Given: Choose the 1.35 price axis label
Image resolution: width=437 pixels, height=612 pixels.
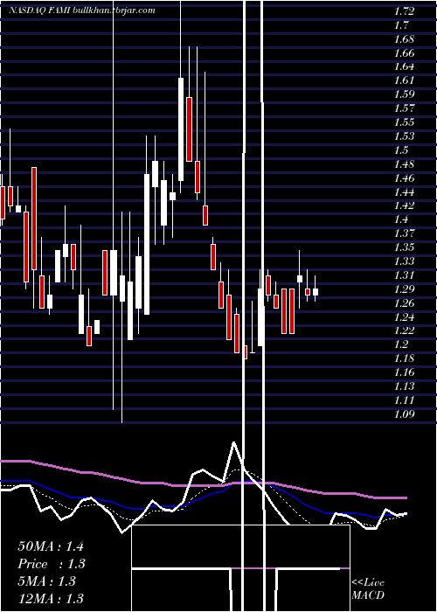Looking at the screenshot, I should [404, 247].
